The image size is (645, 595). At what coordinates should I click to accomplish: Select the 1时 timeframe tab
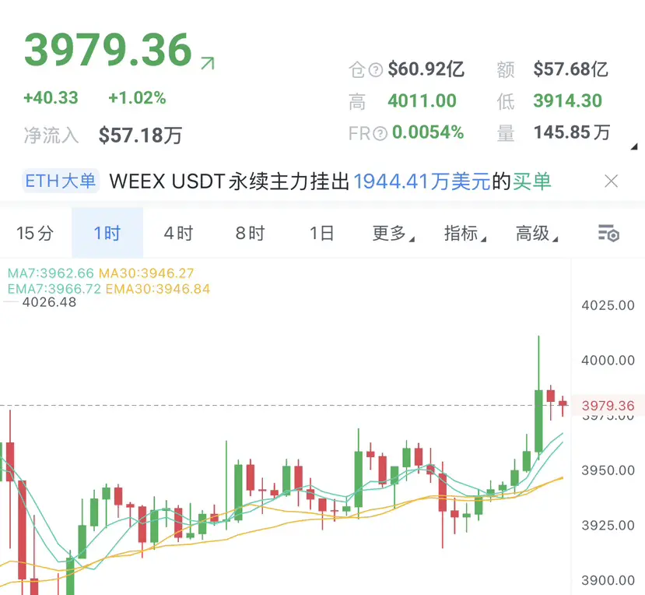pyautogui.click(x=107, y=233)
